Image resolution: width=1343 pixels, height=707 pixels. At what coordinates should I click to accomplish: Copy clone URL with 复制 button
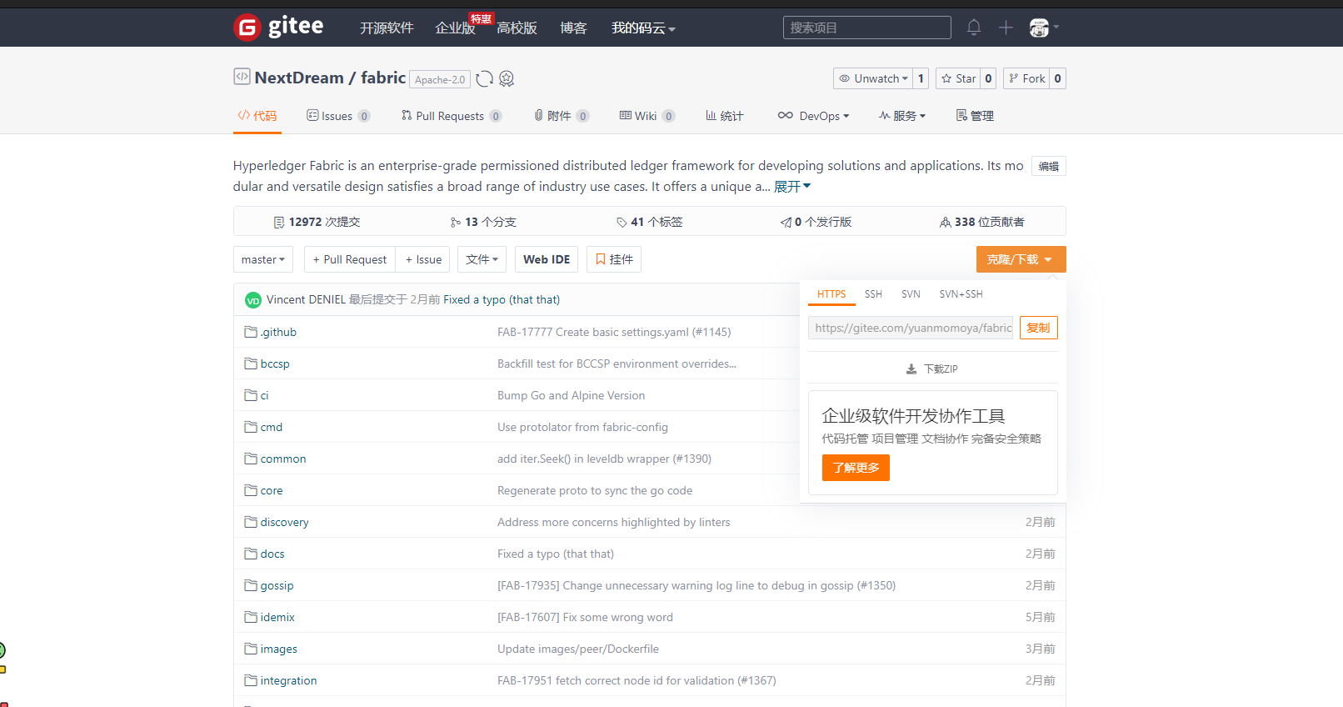tap(1039, 328)
